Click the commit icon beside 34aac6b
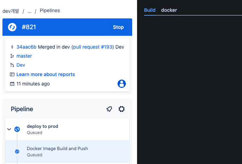Viewport: 242px width, 164px height. [x=12, y=47]
